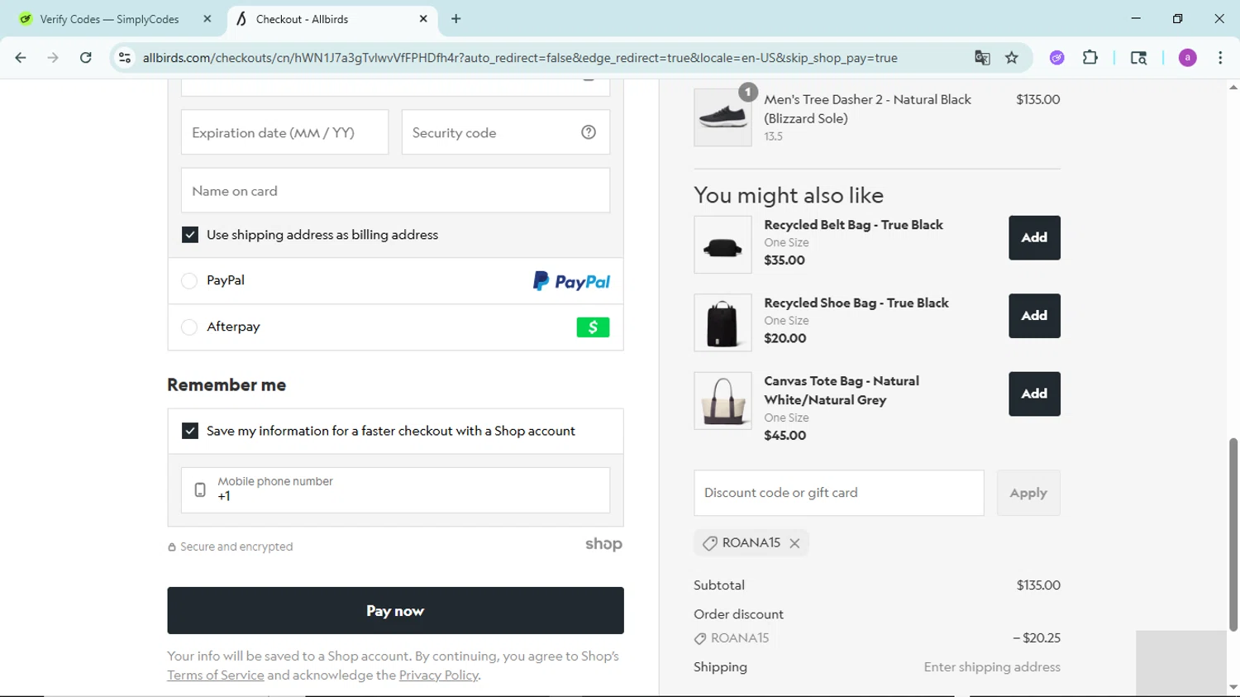Open the Extensions puzzle icon
This screenshot has width=1240, height=697.
[1090, 58]
